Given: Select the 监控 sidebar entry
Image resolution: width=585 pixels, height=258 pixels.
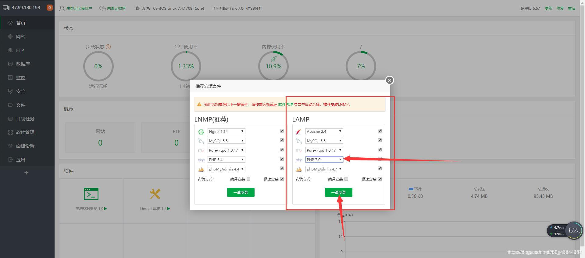Looking at the screenshot, I should pos(27,77).
